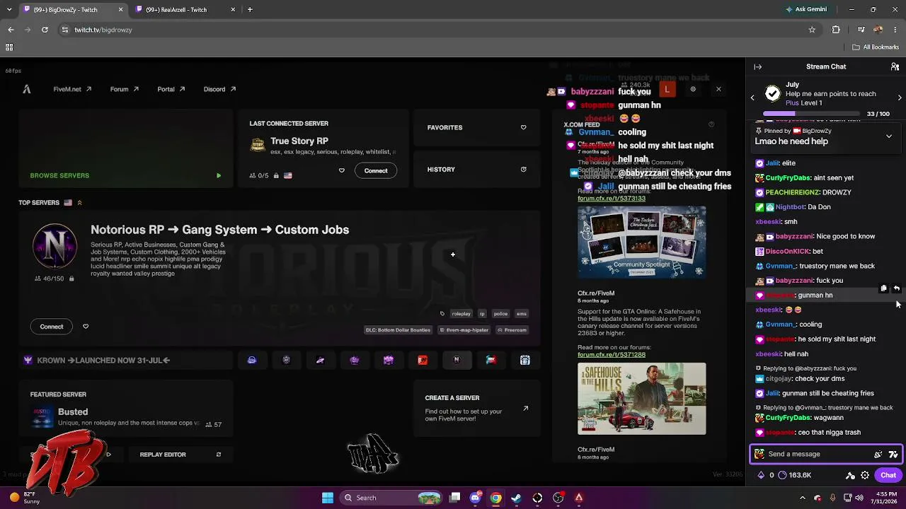906x509 pixels.
Task: Open server History list
Action: click(477, 169)
